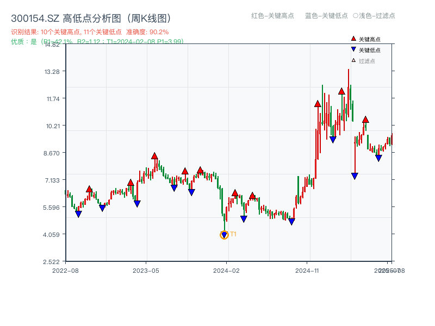
Task: Click the 8.670 y-axis label
Action: click(x=51, y=153)
